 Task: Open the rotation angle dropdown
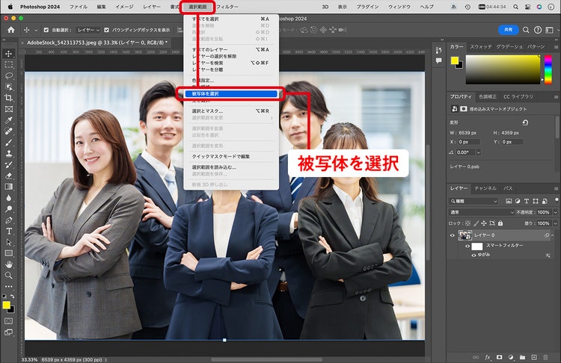[478, 152]
